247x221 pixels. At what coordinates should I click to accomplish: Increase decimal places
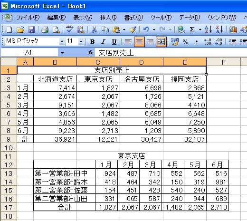pos(208,42)
